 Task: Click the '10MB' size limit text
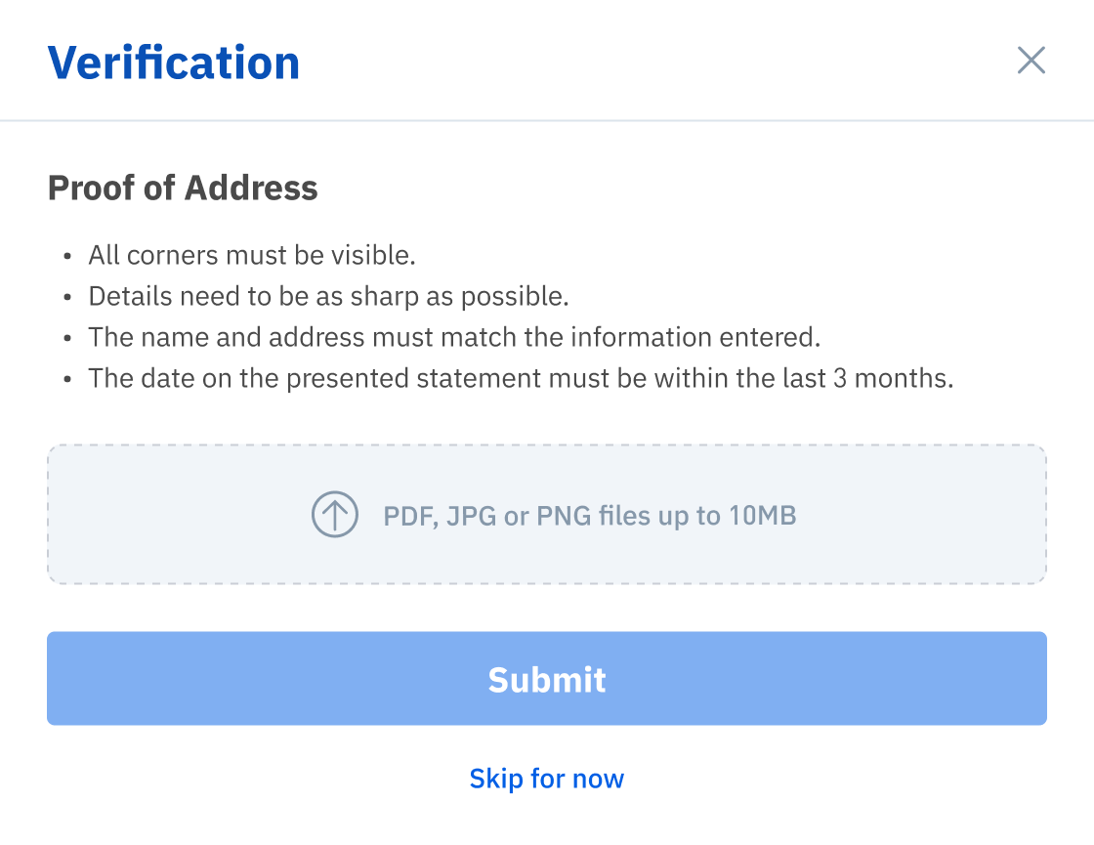(763, 516)
